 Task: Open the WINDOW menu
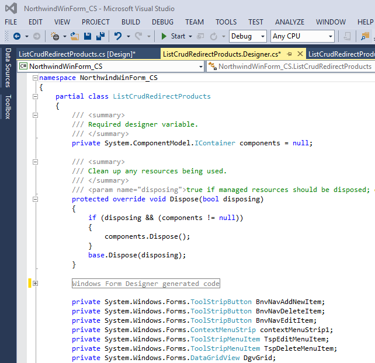point(331,22)
